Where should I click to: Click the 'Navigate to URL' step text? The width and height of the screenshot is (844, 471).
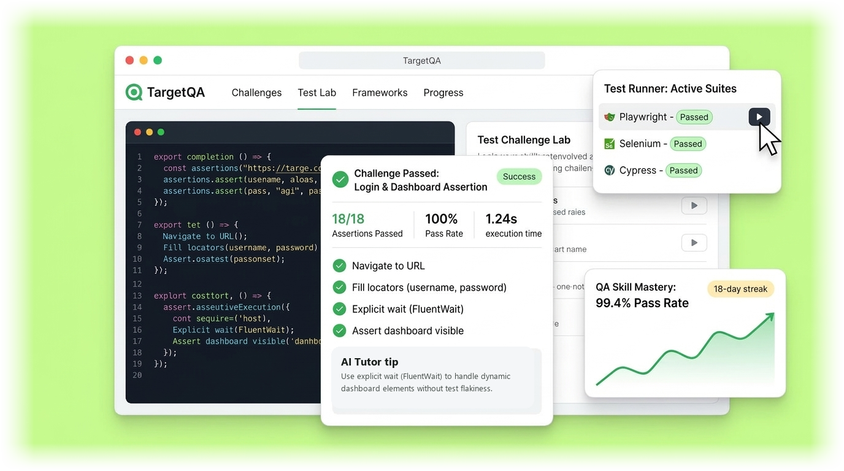(x=388, y=266)
